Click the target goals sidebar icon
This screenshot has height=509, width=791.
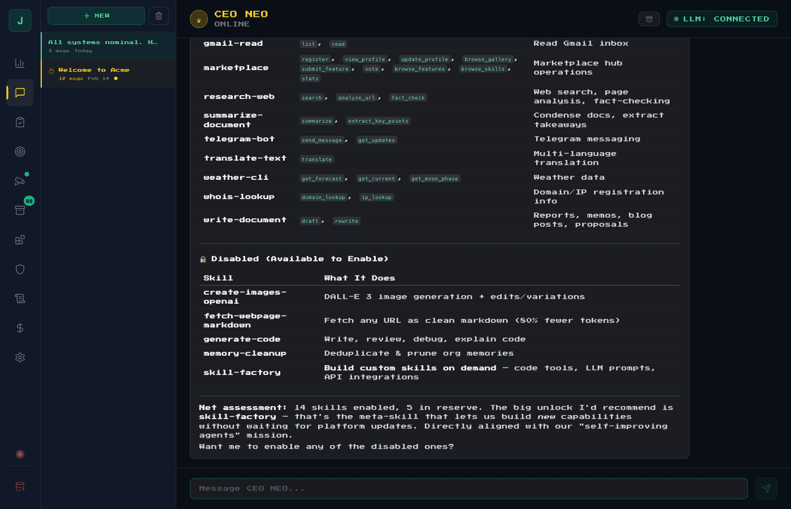[20, 152]
